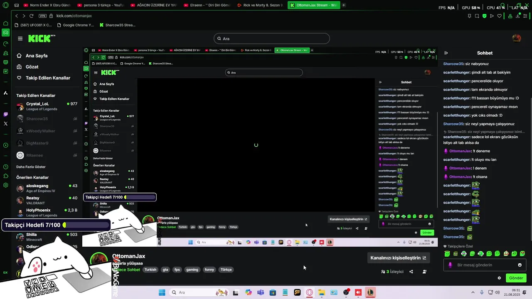Screen dimensions: 532x299
Task: Click the Bir mesaj gönderin chat input
Action: tap(485, 265)
